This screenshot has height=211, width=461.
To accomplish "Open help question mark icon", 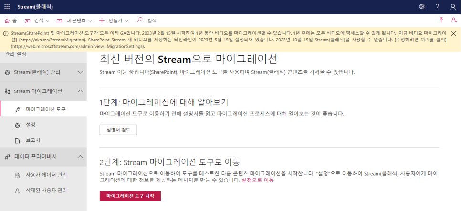I will tap(438, 7).
